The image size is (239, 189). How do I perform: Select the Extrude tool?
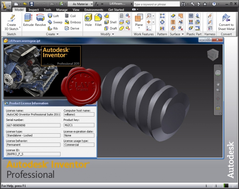point(28,20)
